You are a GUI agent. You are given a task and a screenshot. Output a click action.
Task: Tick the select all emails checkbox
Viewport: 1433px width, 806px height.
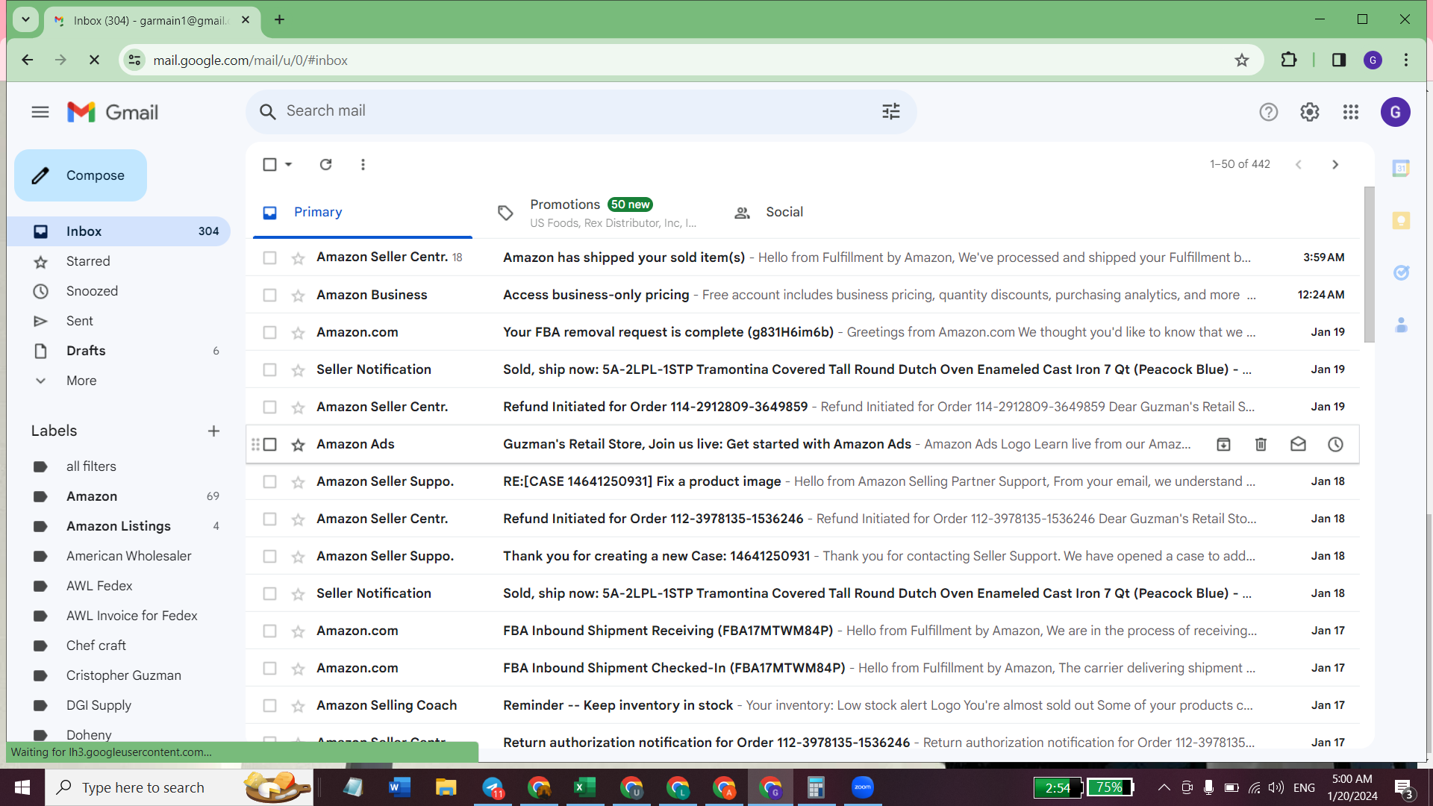coord(269,164)
